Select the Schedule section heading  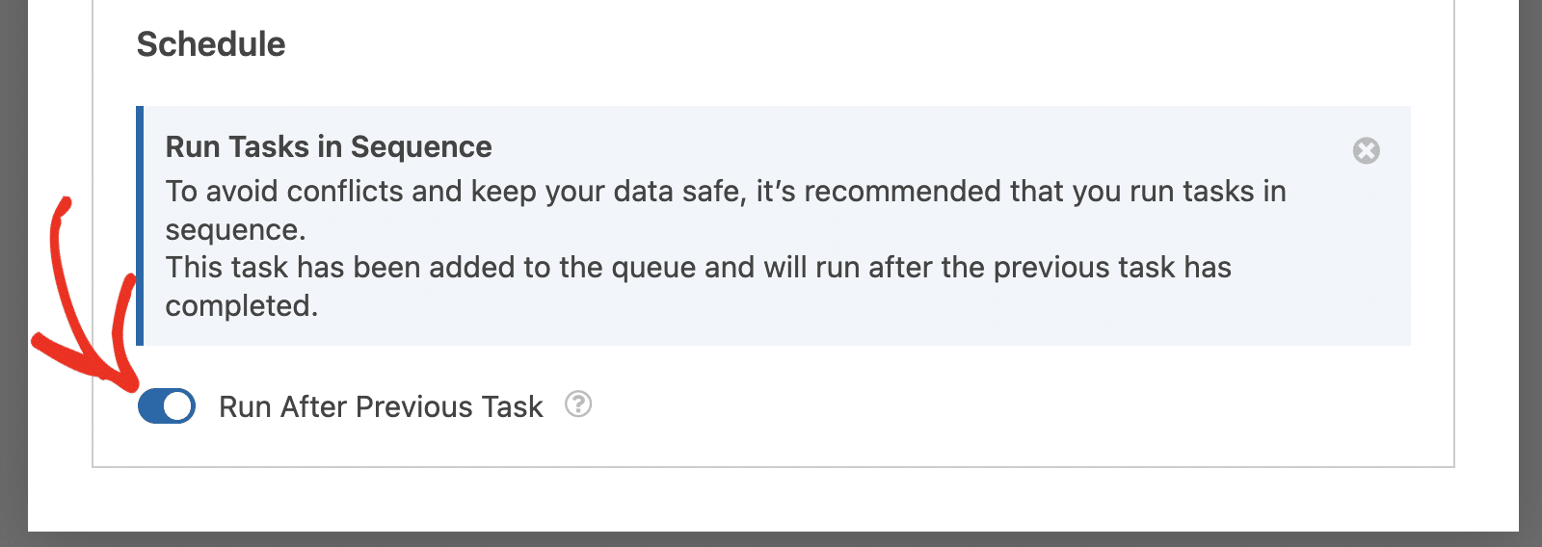(211, 44)
